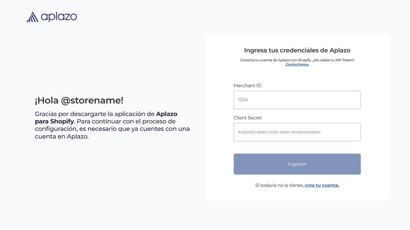410x230 pixels.
Task: Click the "crea tu cuenta" link
Action: point(322,185)
